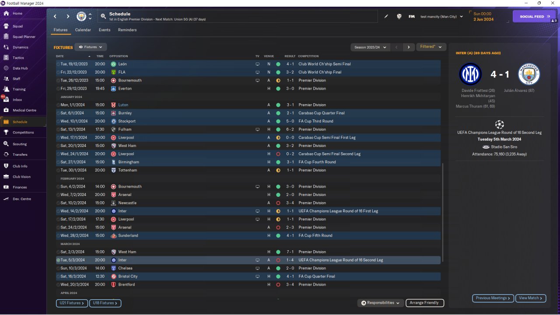Open the Squad Planner
The height and width of the screenshot is (315, 560).
24,37
